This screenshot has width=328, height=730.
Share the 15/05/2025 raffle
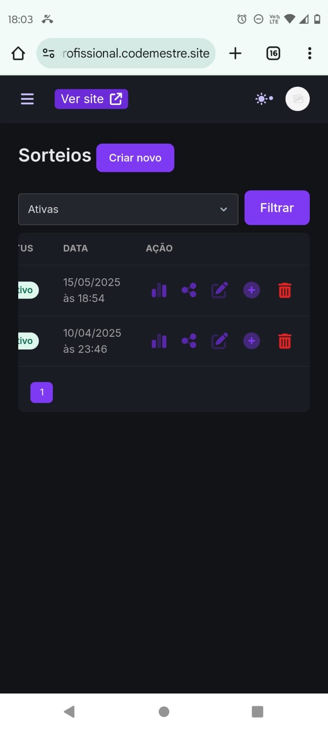(189, 290)
